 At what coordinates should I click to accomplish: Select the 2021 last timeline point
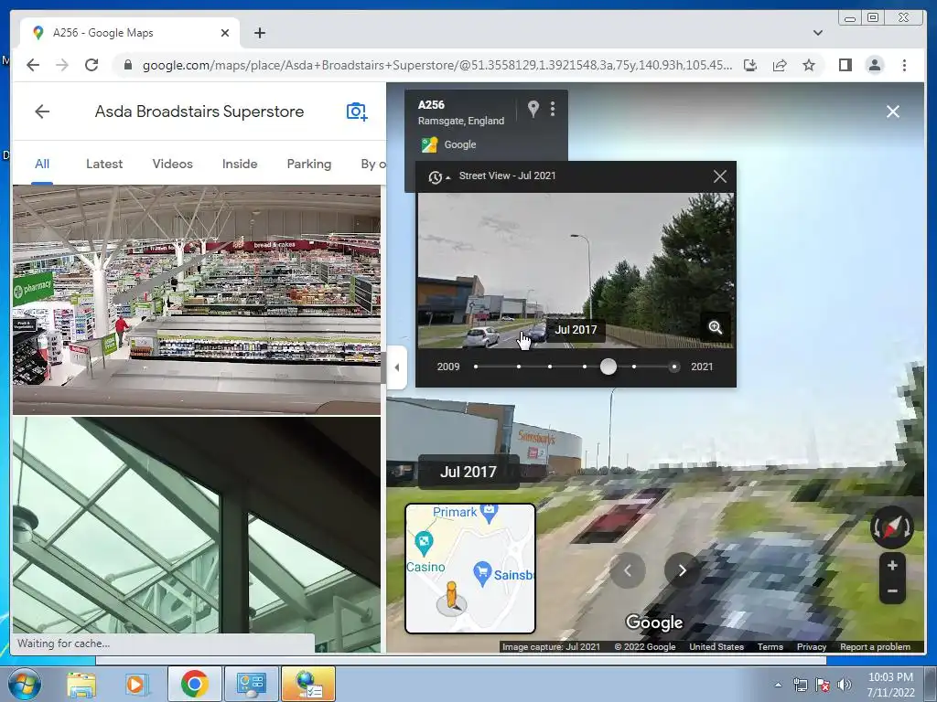[x=674, y=367]
